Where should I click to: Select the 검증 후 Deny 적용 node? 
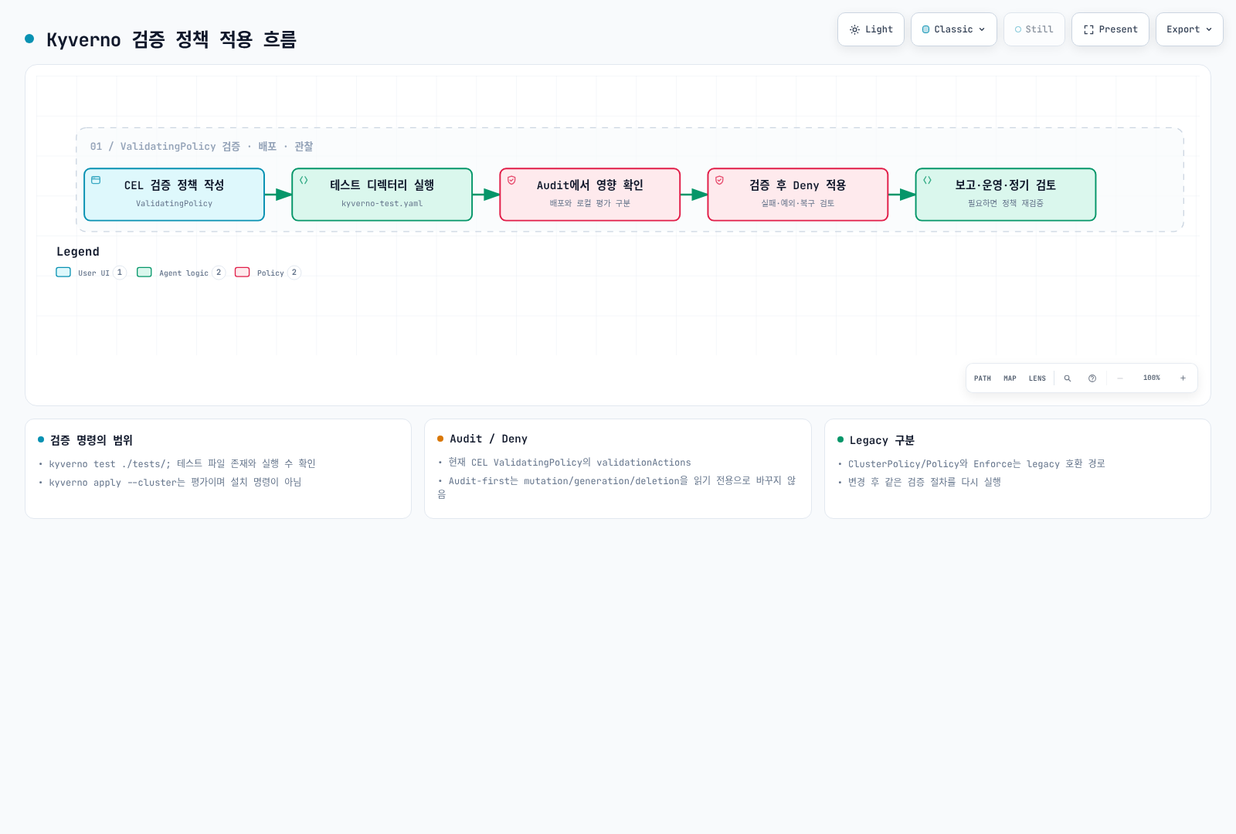(x=797, y=195)
